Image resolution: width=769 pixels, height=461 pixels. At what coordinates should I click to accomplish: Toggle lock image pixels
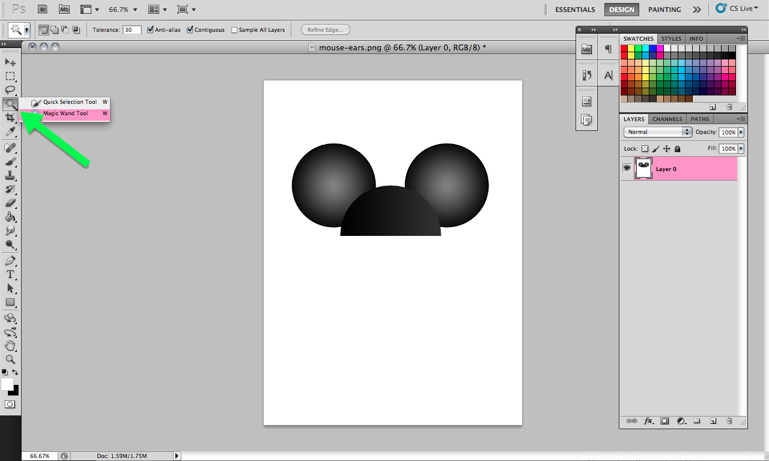coord(656,148)
